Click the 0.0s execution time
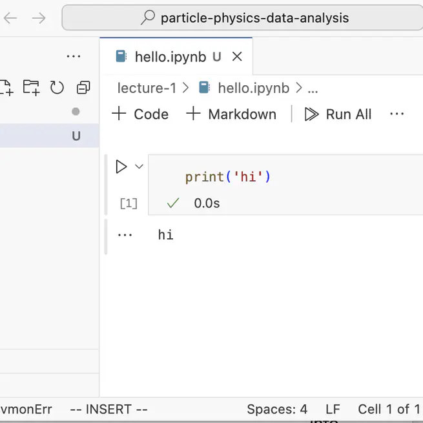 [207, 203]
